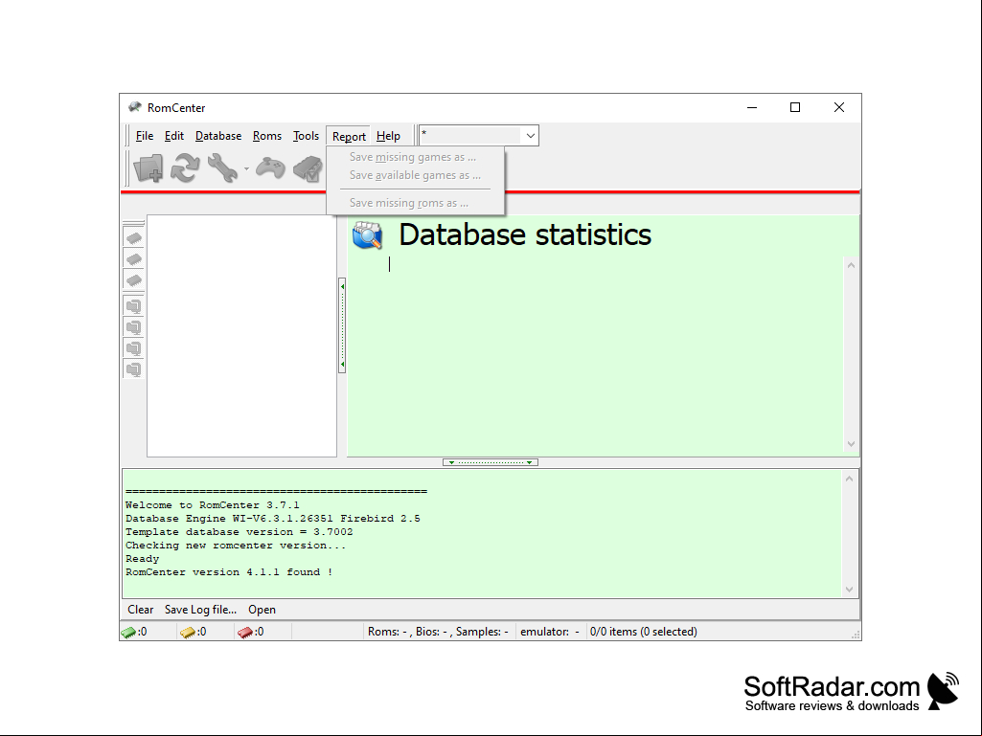Click 'RomCenter version 4.1.1 found !' line
Viewport: 982px width, 736px height.
229,572
